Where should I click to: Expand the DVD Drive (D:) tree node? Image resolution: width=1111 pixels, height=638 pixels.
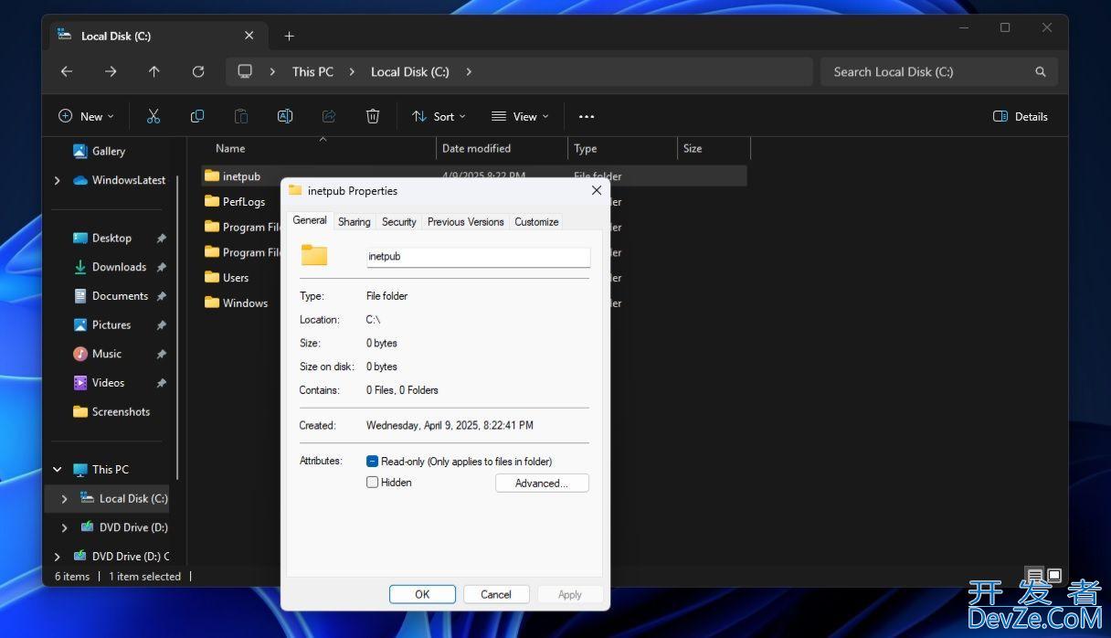point(64,527)
